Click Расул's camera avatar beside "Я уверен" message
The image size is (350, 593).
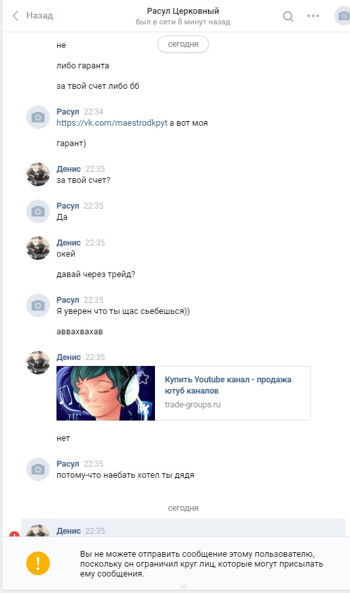[38, 305]
